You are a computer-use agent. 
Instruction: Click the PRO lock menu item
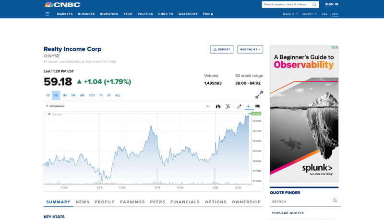coord(208,14)
